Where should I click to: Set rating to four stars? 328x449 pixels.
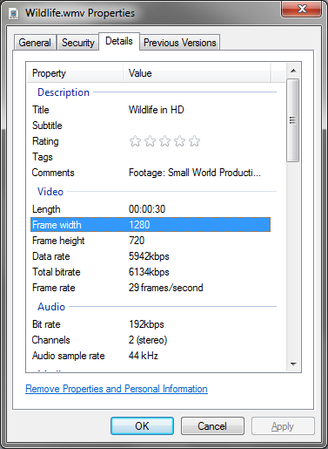tap(179, 141)
